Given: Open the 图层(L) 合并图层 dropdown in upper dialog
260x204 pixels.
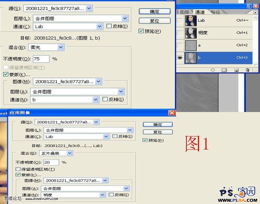Looking at the screenshot, I should point(125,18).
